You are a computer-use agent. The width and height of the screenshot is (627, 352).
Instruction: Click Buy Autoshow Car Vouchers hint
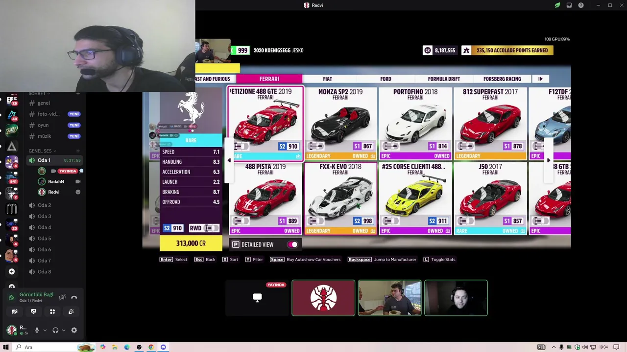coord(305,260)
